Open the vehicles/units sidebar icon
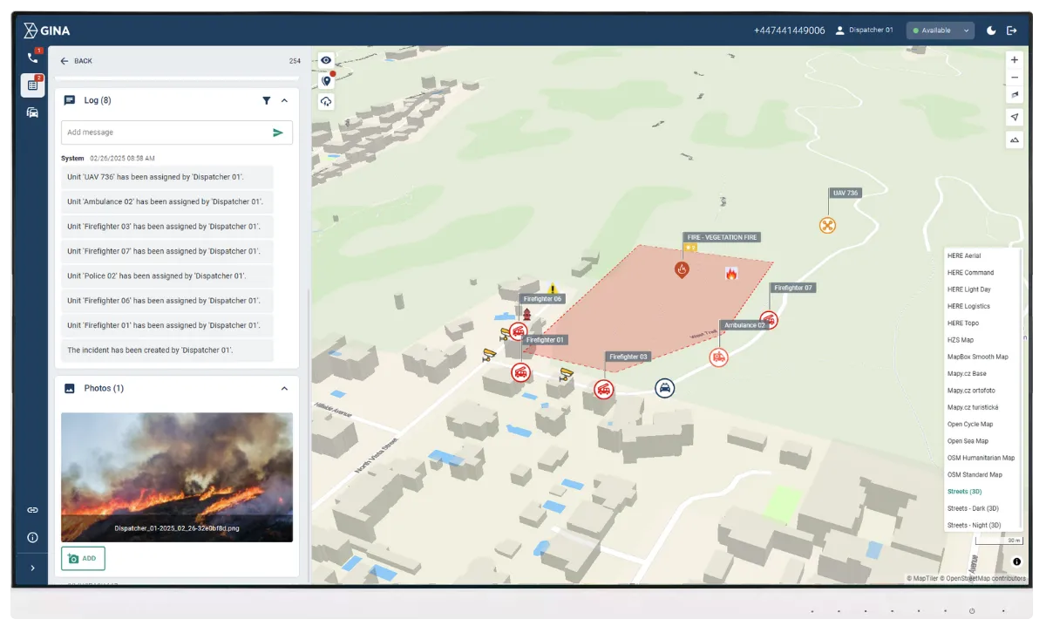The image size is (1046, 626). pos(32,112)
